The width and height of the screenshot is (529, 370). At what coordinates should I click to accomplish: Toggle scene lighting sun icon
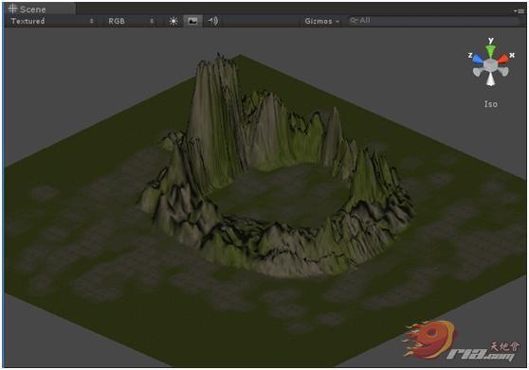(173, 21)
